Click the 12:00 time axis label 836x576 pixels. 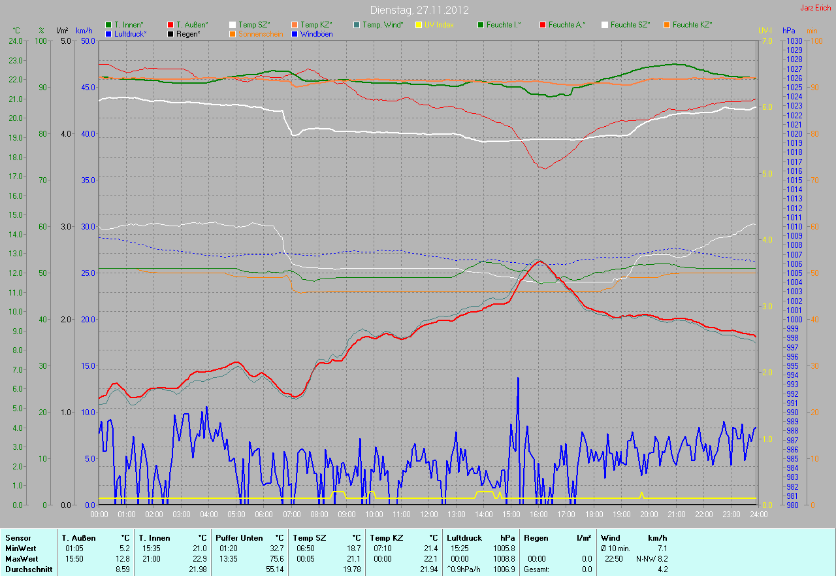pyautogui.click(x=428, y=514)
